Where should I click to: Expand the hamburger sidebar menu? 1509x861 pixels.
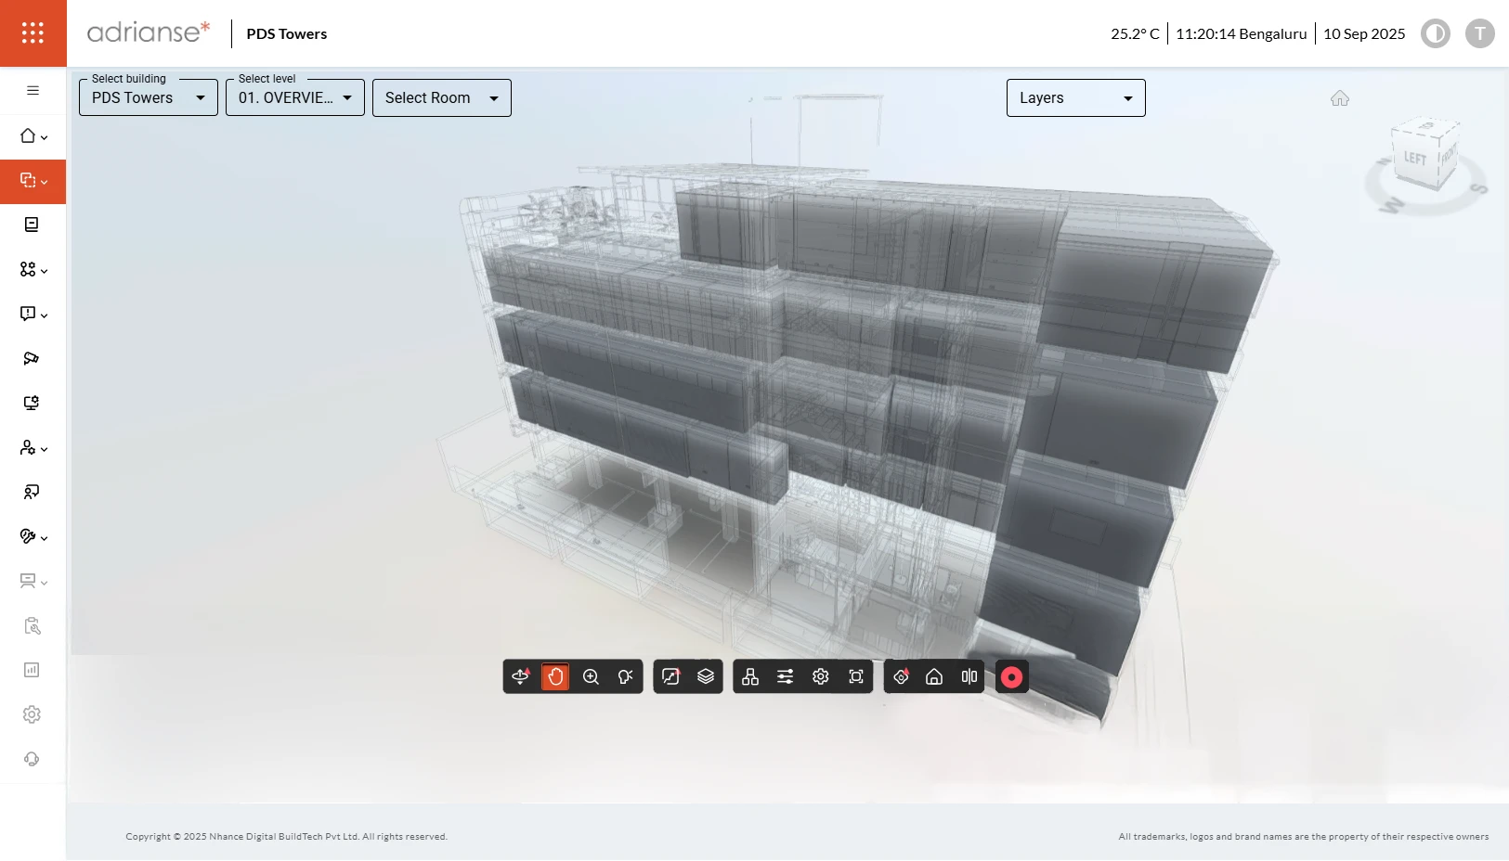pyautogui.click(x=33, y=91)
